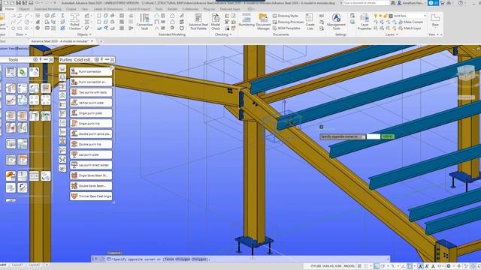Open the Labels & Dimensions ribbon tab
This screenshot has width=481, height=270.
pos(107,9)
